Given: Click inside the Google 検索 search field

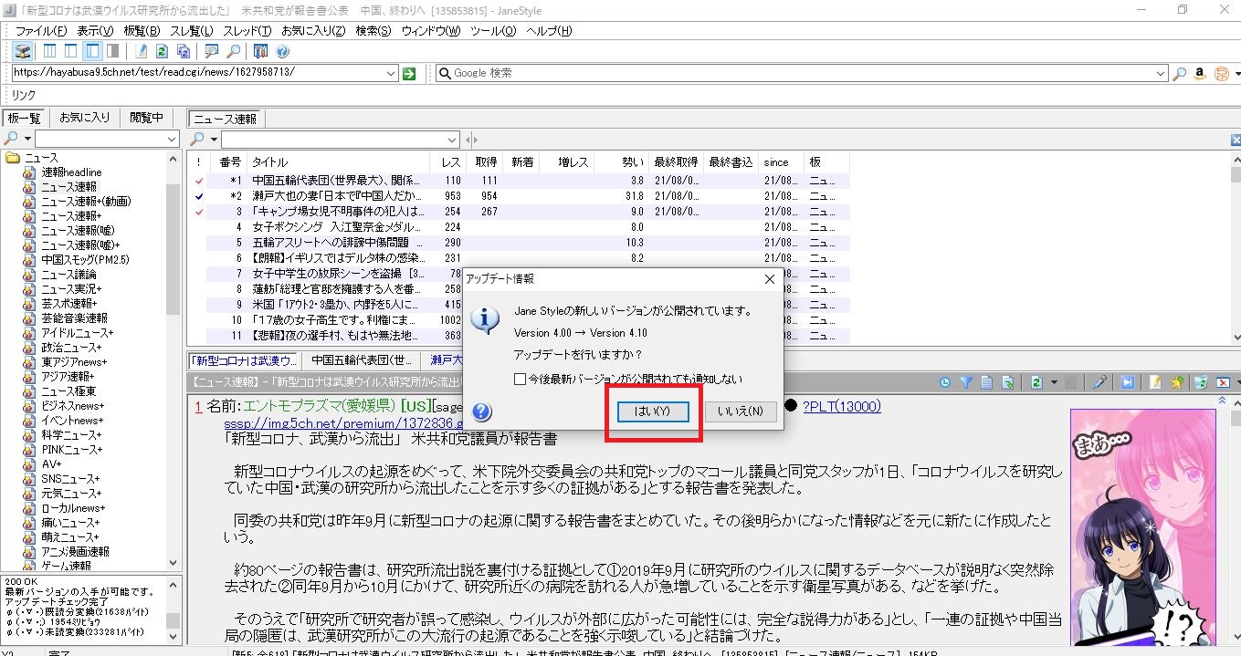Looking at the screenshot, I should click(802, 73).
